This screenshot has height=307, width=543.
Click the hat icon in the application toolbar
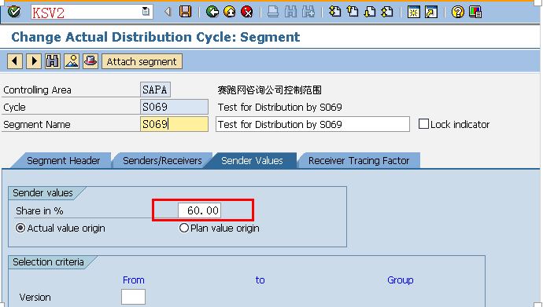point(90,61)
